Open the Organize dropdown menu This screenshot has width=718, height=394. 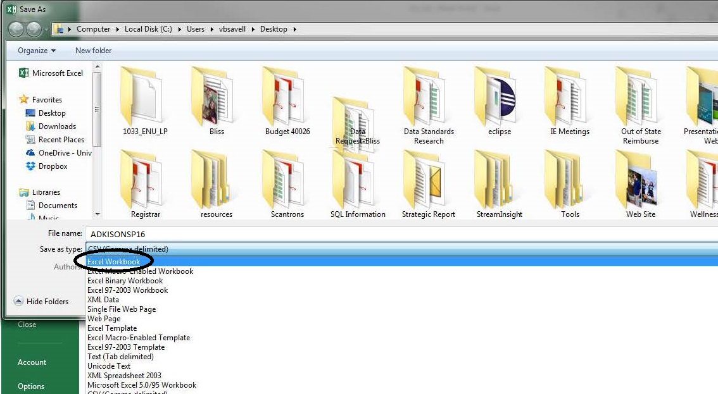click(x=37, y=51)
